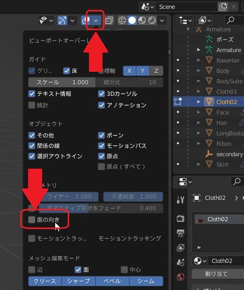244x290 pixels.
Task: Select material preview shading icon
Action: tap(142, 20)
